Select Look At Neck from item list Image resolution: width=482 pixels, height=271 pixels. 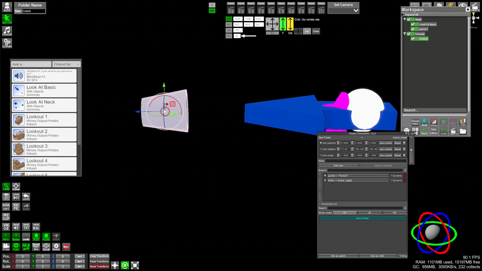click(44, 105)
